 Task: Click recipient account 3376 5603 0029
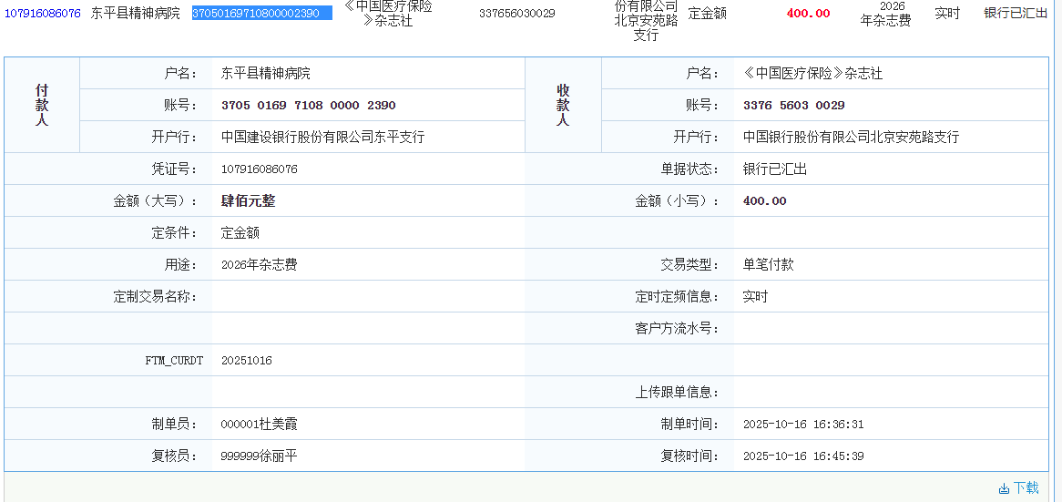tap(793, 105)
